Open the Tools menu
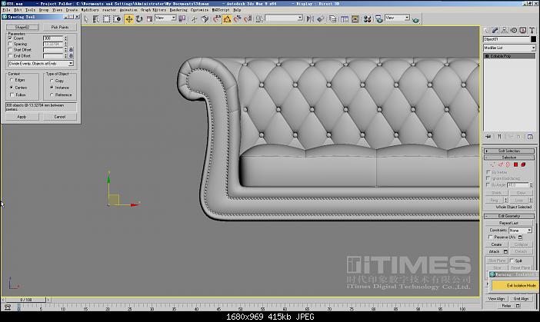Viewport: 540px width, 322px height. coord(30,10)
